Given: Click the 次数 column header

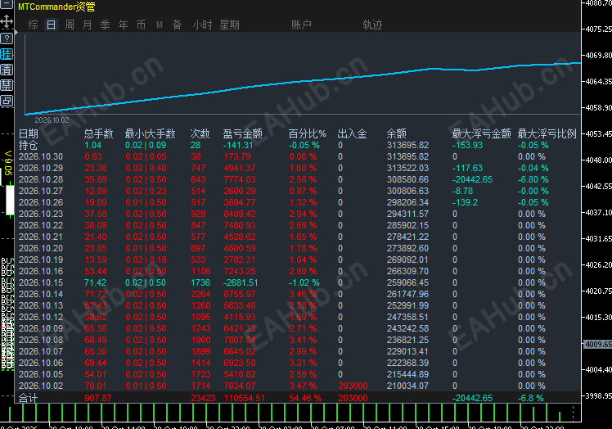Looking at the screenshot, I should (200, 134).
